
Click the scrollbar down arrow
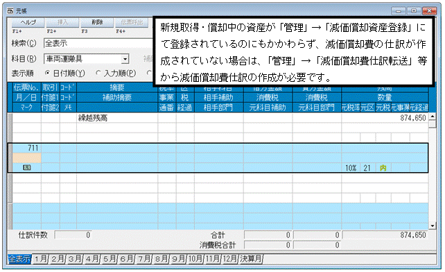point(433,226)
